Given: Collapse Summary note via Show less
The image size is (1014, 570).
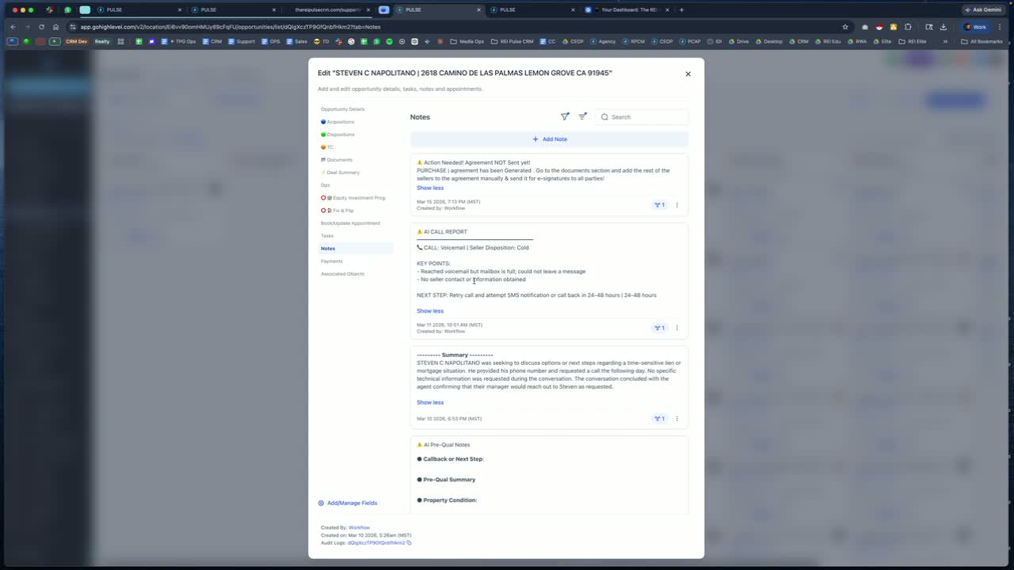Looking at the screenshot, I should pos(430,402).
